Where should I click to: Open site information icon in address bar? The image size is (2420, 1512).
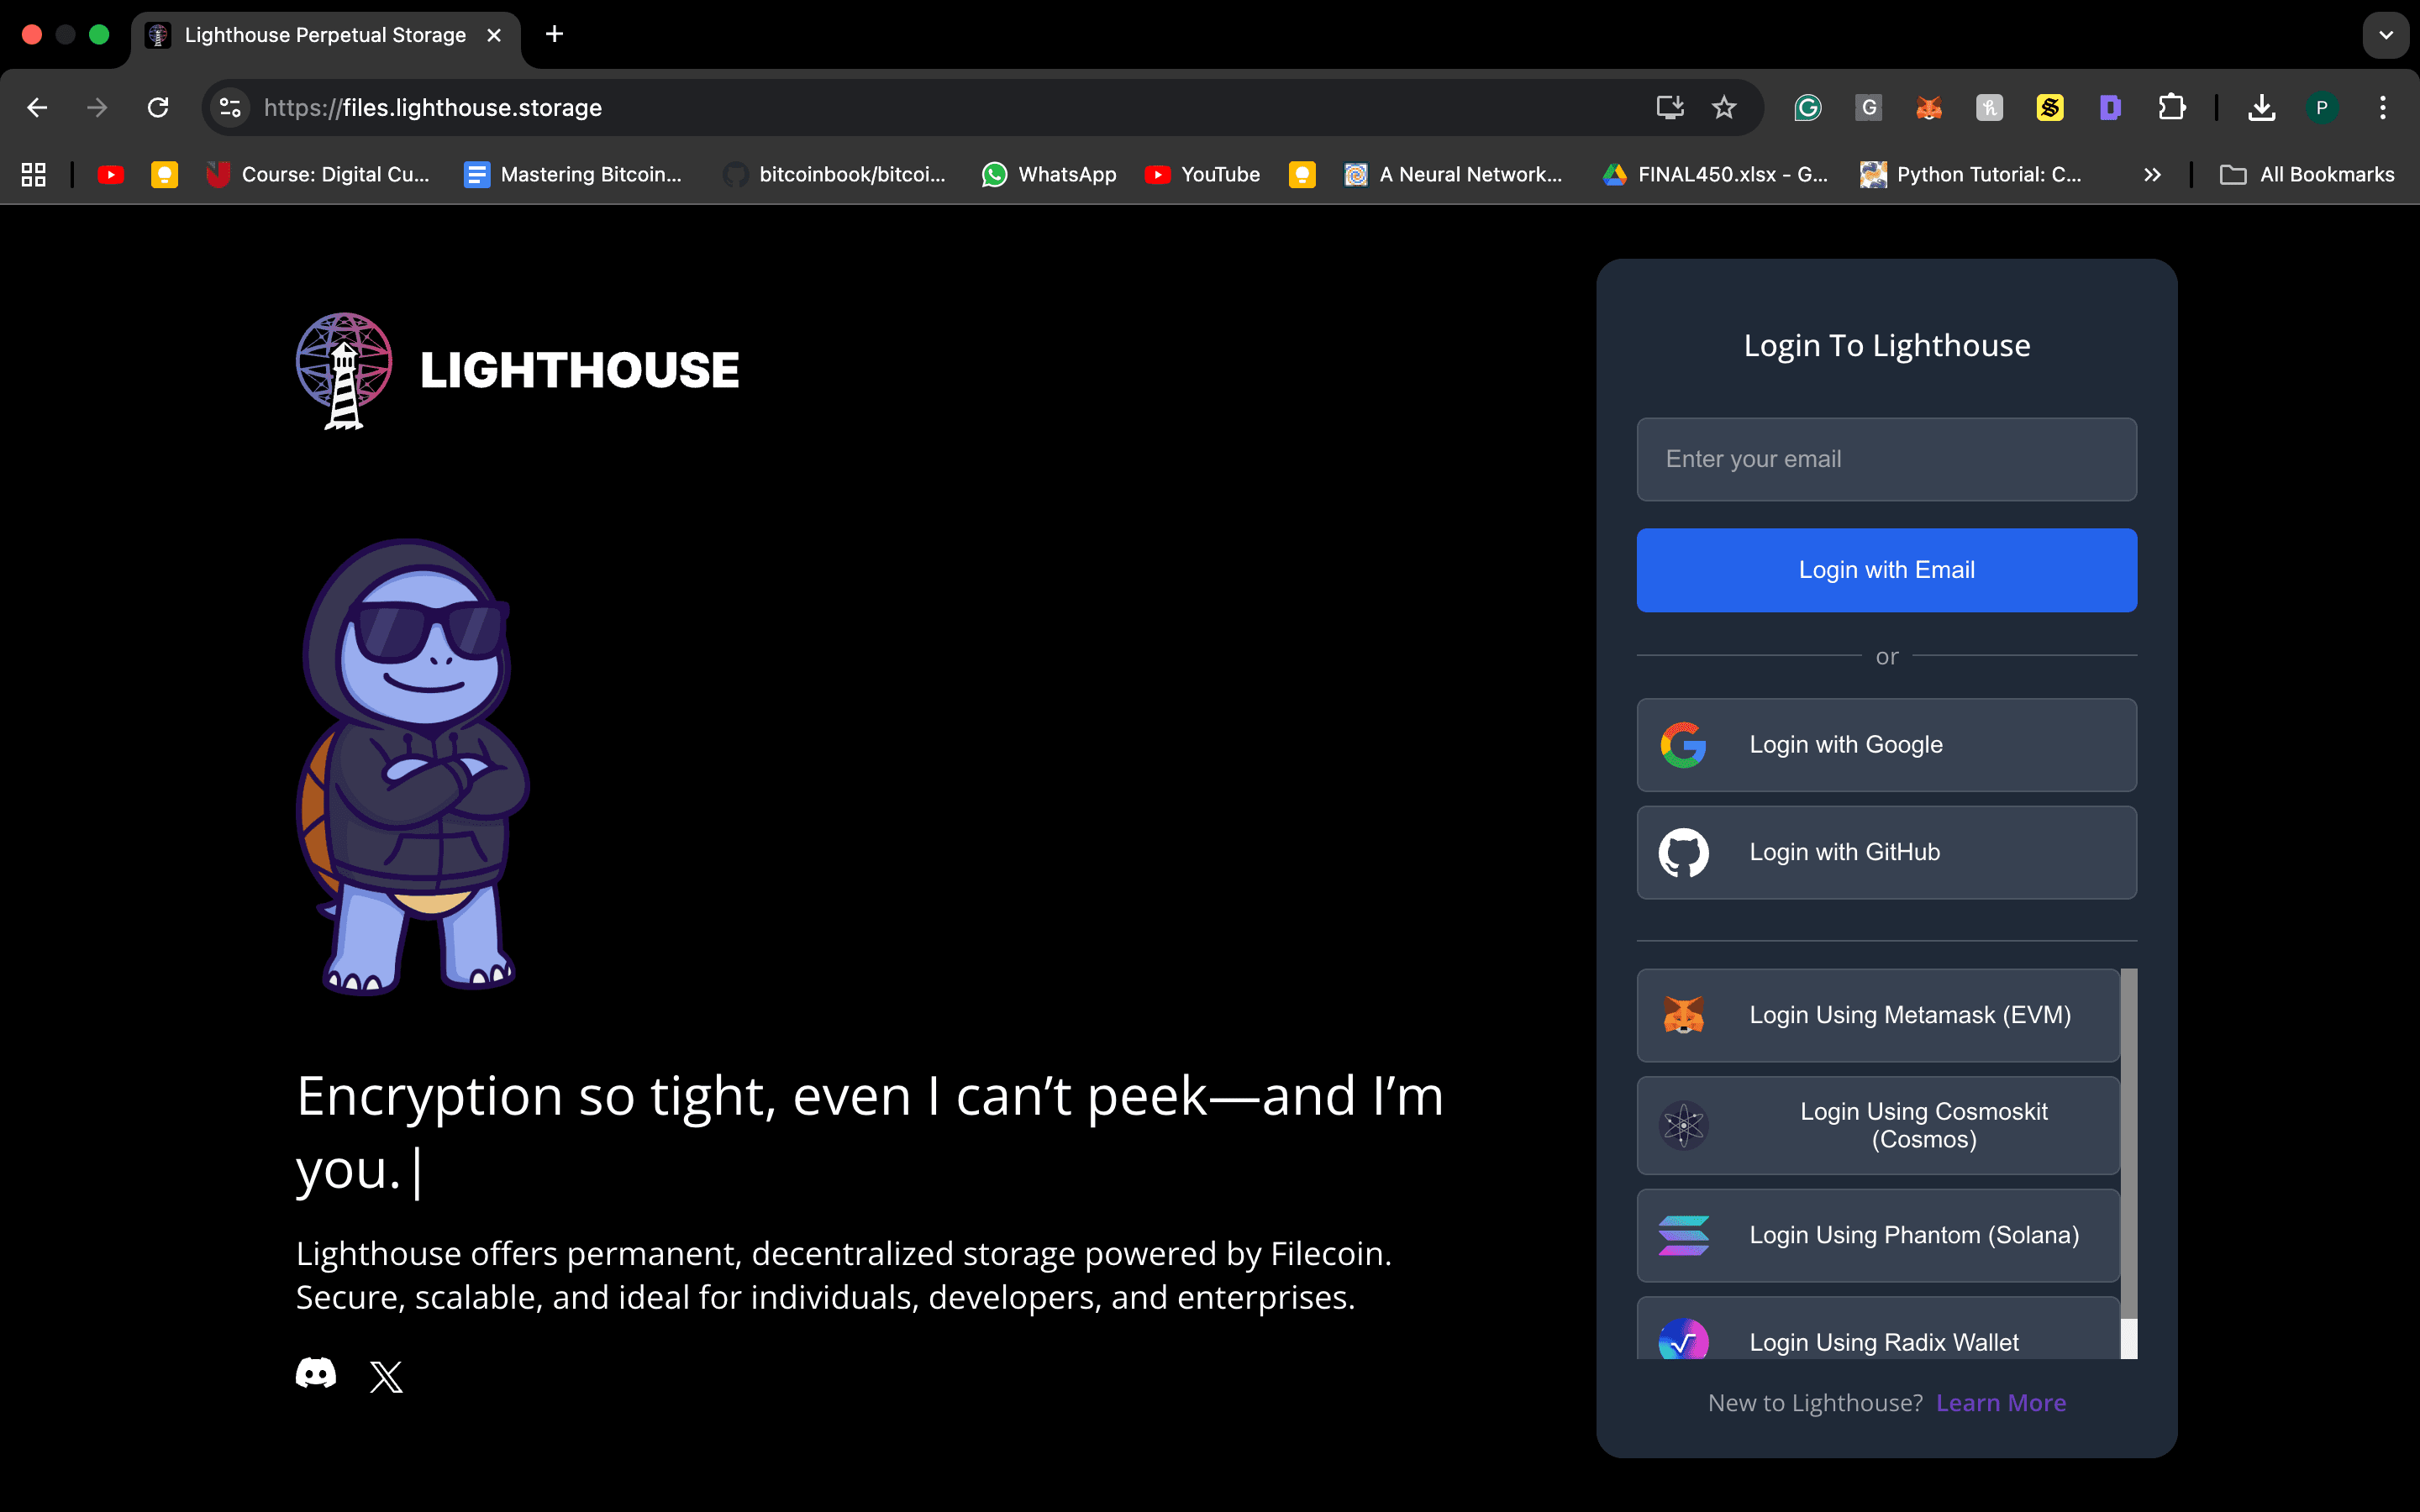point(231,108)
